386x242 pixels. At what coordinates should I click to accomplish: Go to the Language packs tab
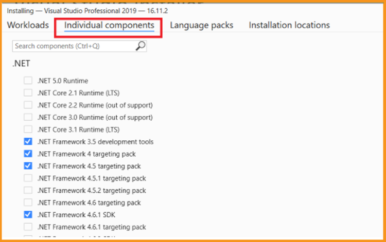click(201, 25)
